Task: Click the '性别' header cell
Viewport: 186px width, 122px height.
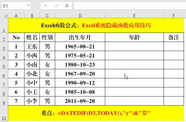Action: pos(47,37)
